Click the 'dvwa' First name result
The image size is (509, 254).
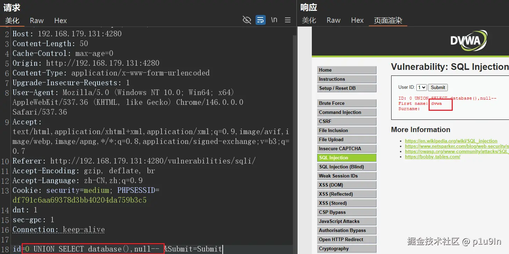pos(436,103)
